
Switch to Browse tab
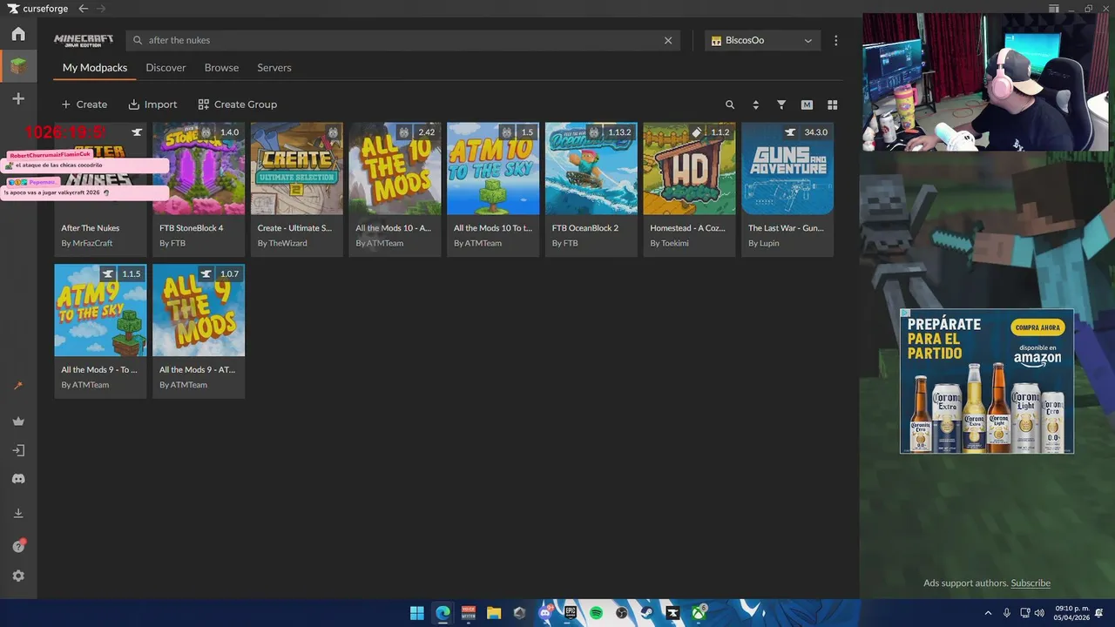(x=221, y=67)
